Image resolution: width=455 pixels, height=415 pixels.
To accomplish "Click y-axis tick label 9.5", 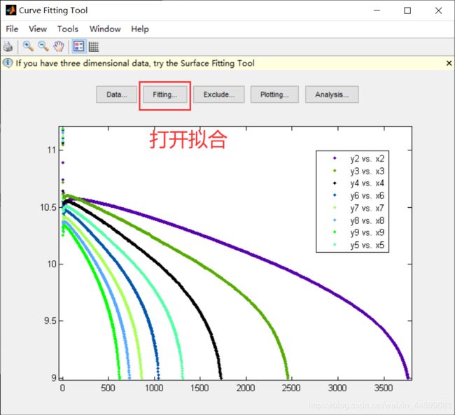I will (x=50, y=321).
